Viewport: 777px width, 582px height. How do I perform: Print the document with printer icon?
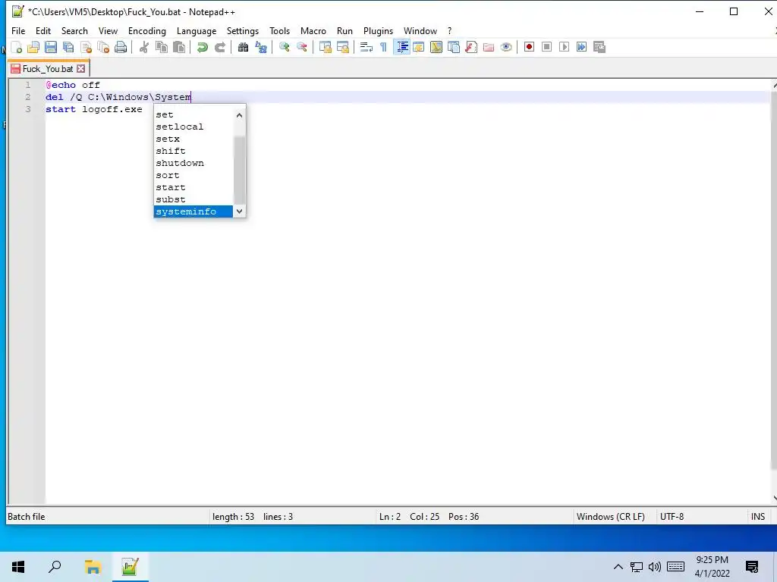coord(121,47)
